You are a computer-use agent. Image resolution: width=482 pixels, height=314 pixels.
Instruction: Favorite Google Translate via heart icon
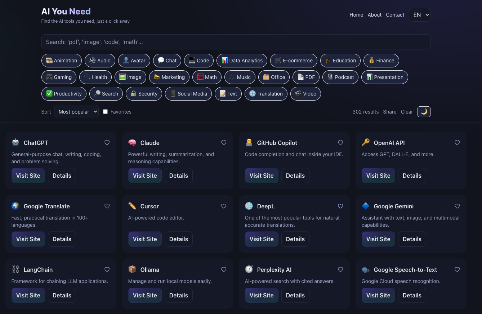tap(107, 206)
